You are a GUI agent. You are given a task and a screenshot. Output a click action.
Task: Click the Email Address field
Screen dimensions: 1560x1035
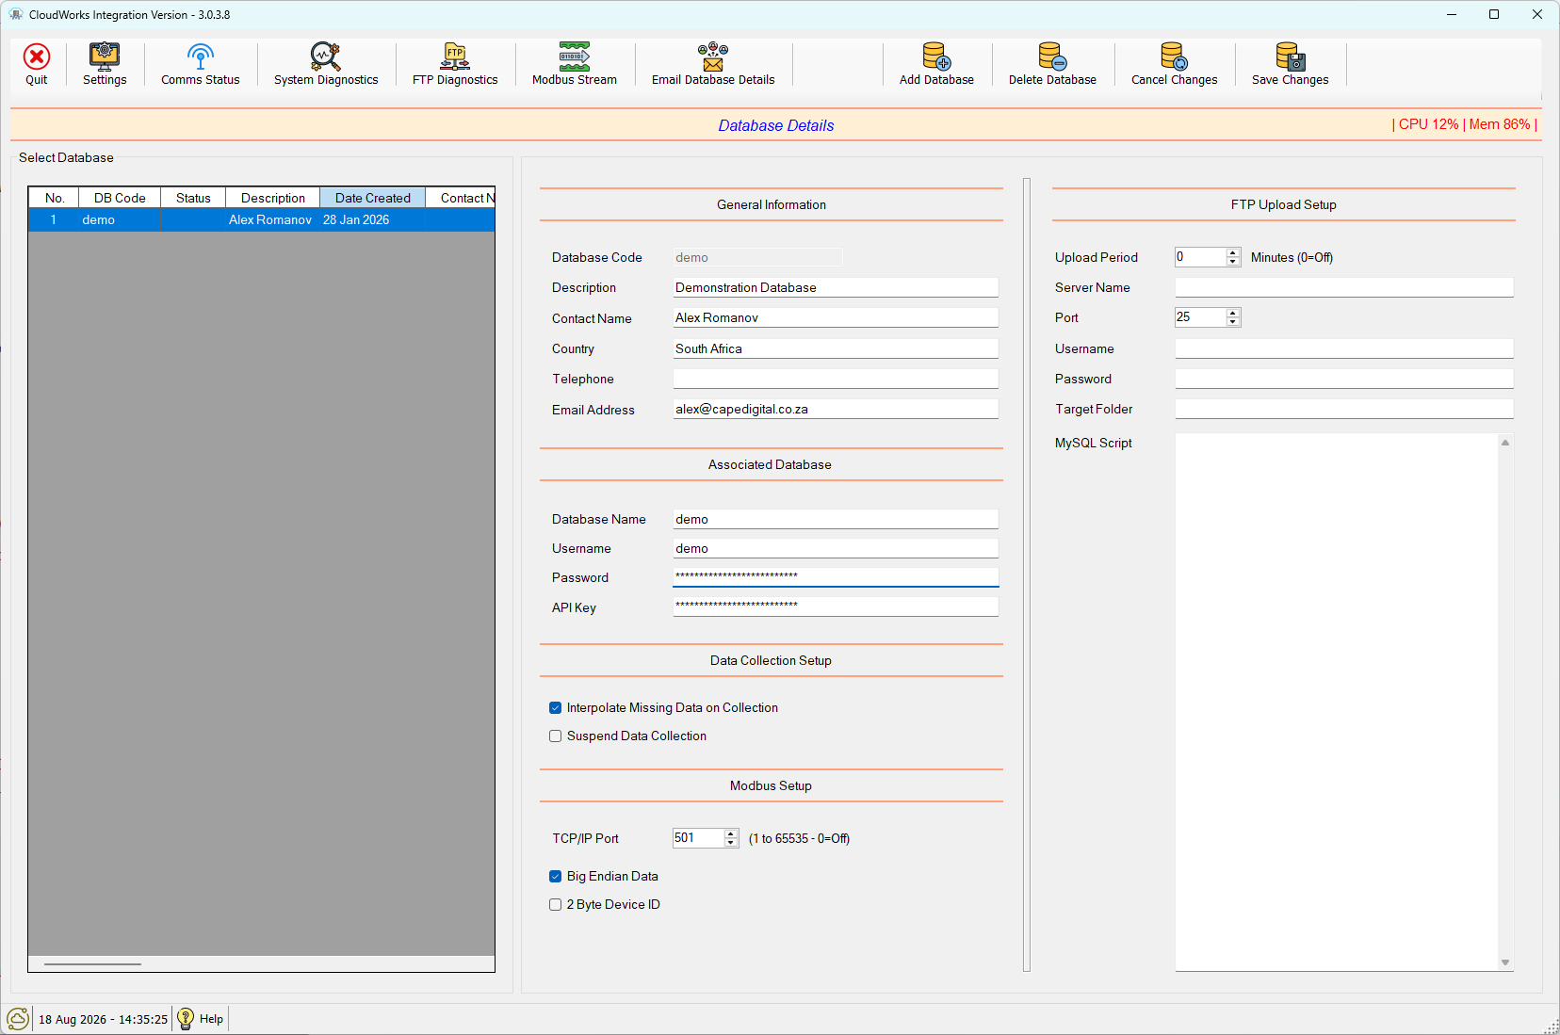coord(836,409)
